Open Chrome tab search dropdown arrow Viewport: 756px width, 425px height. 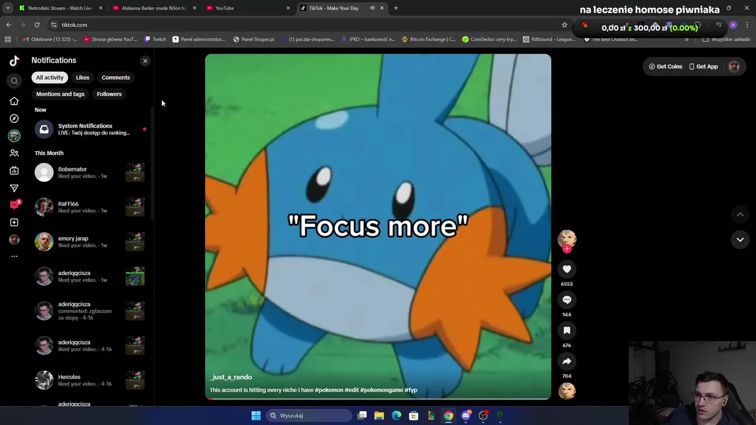click(8, 8)
